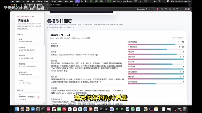Open the Trash in the Dock
The width and height of the screenshot is (202, 113).
coord(185,109)
